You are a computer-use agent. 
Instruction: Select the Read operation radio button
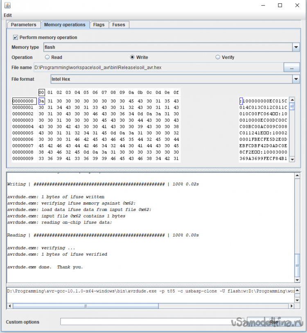click(x=47, y=57)
